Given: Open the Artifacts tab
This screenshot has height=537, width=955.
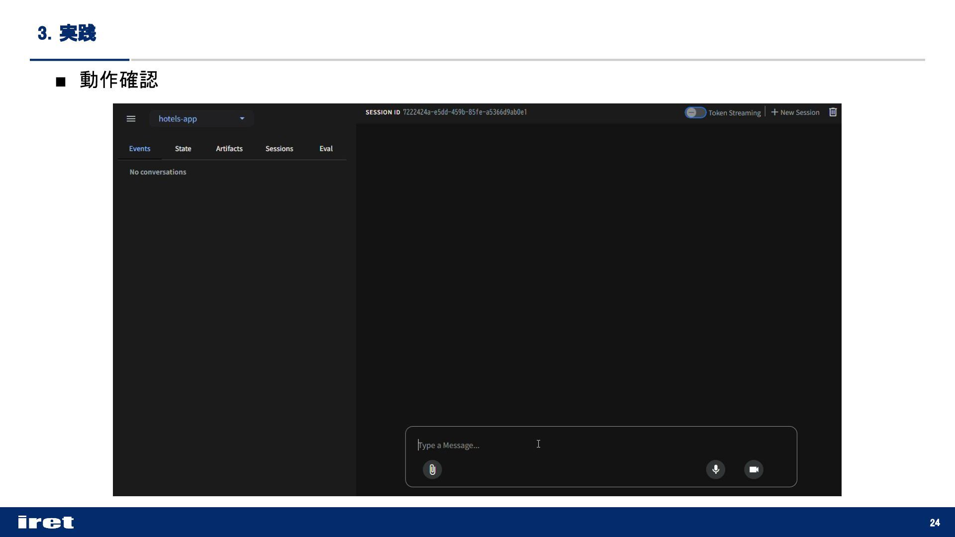Looking at the screenshot, I should pos(229,149).
